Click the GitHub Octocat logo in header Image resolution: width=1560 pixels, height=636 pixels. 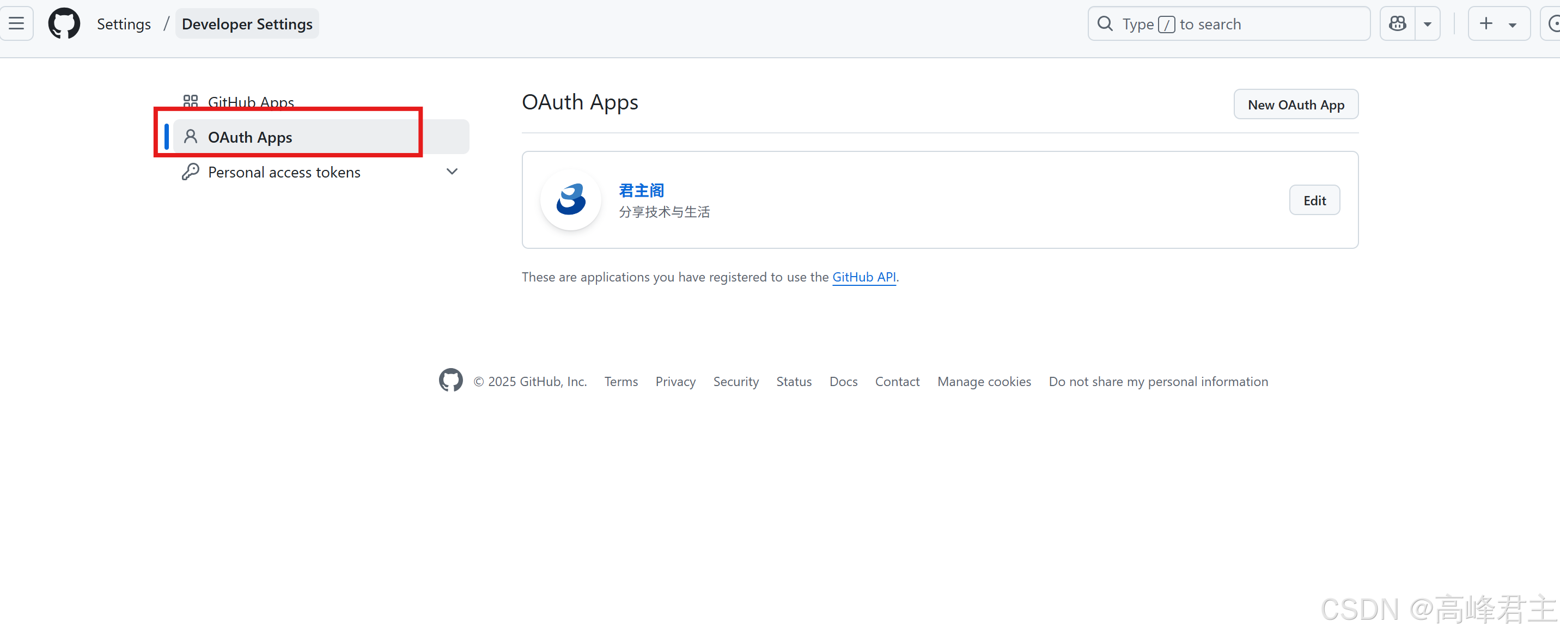click(x=64, y=23)
